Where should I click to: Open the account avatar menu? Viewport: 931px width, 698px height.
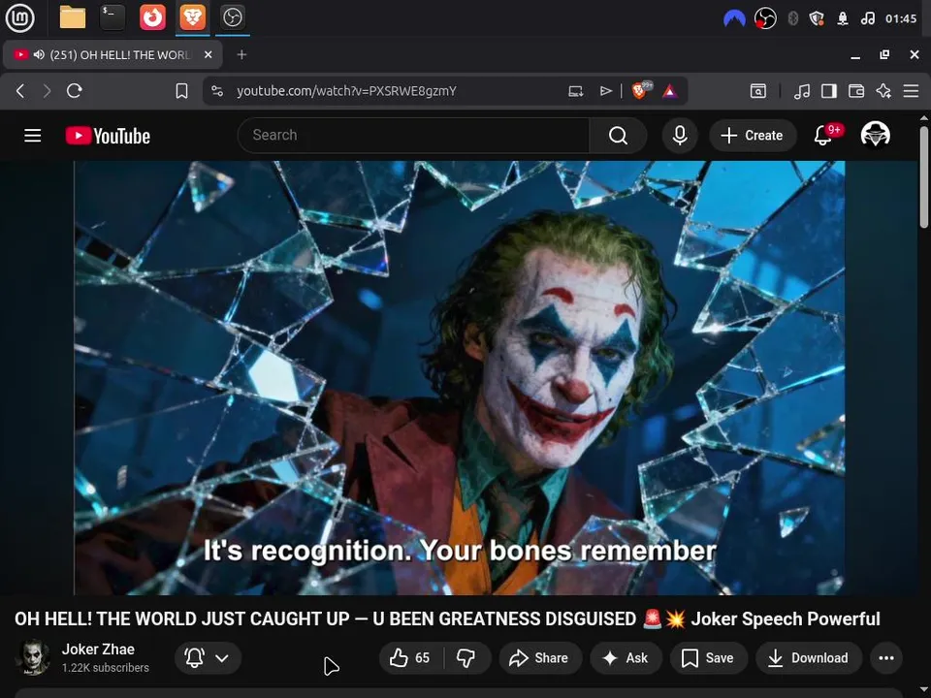pyautogui.click(x=875, y=135)
